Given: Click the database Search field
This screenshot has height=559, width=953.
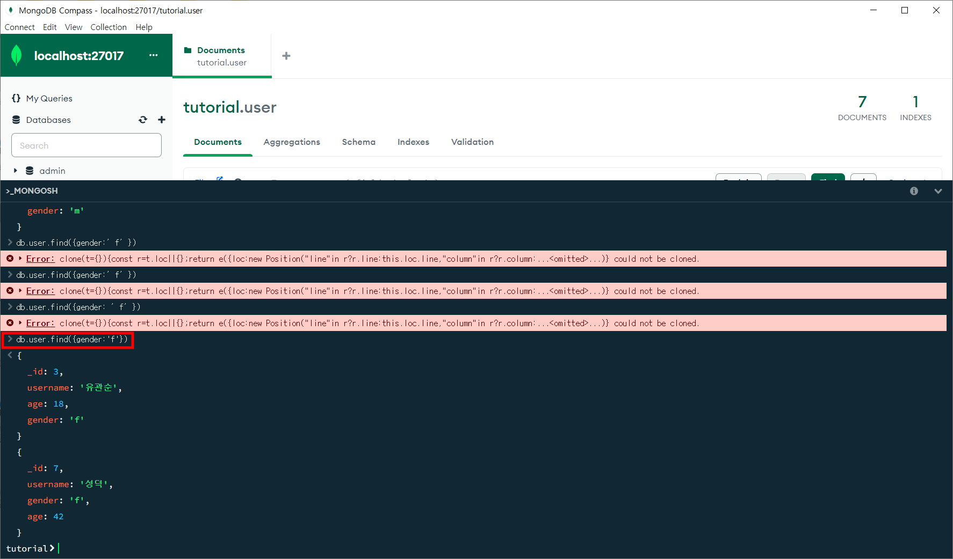Looking at the screenshot, I should point(86,145).
